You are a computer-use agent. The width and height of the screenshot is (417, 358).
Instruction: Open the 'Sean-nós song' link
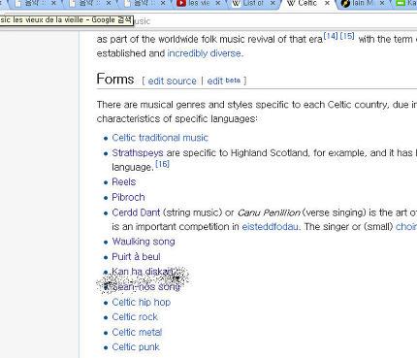(x=146, y=287)
